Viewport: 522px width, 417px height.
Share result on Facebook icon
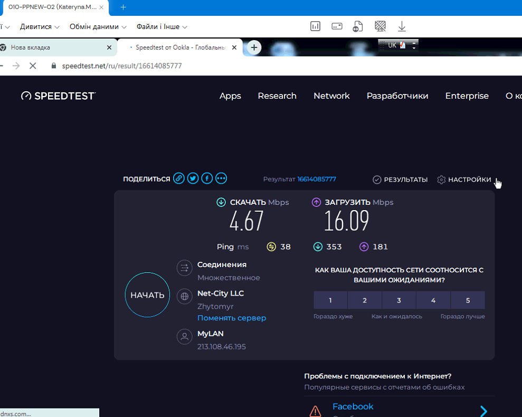207,178
